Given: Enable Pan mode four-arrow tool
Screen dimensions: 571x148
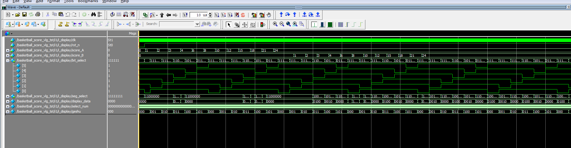Looking at the screenshot, I should pos(245,25).
